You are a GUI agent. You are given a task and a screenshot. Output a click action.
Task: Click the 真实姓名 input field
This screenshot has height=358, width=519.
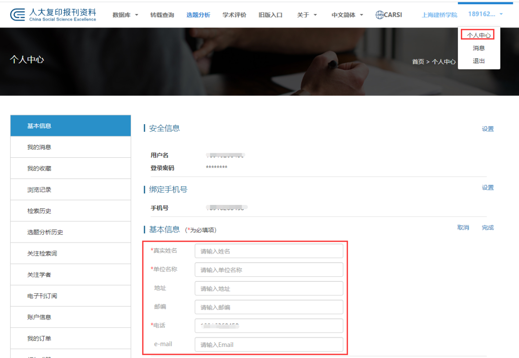(268, 251)
